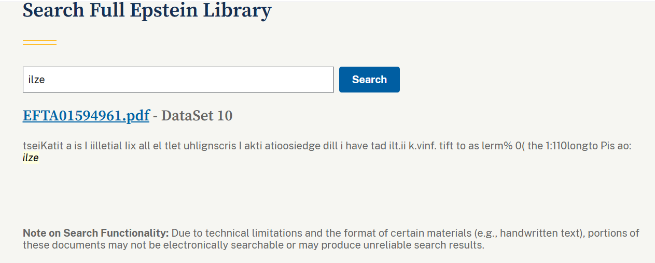Click the bold "Note on Search Functionality:" label
The height and width of the screenshot is (263, 655).
95,233
